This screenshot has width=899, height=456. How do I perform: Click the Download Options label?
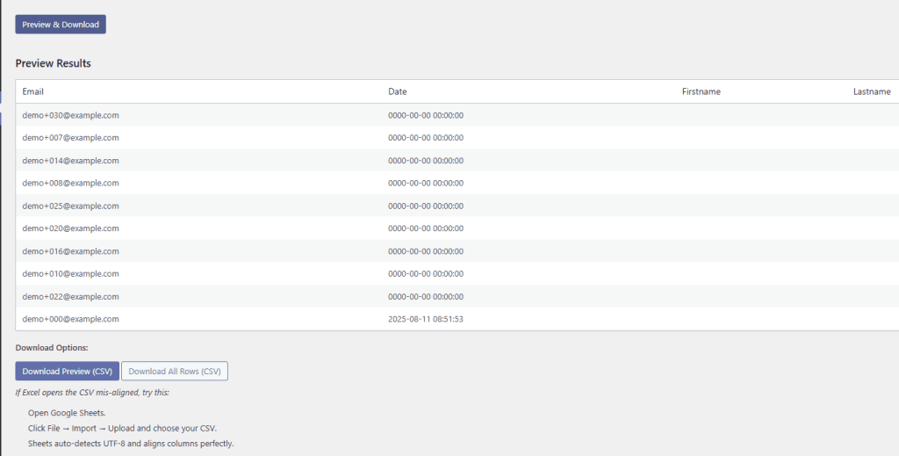click(x=52, y=348)
